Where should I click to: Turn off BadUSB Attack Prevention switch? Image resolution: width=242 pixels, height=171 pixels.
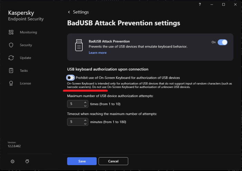click(x=222, y=42)
